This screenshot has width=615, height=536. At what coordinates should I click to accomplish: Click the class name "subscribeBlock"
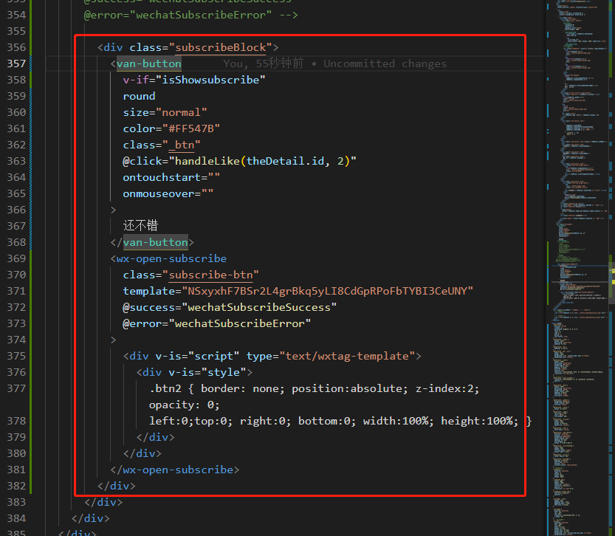[x=221, y=48]
